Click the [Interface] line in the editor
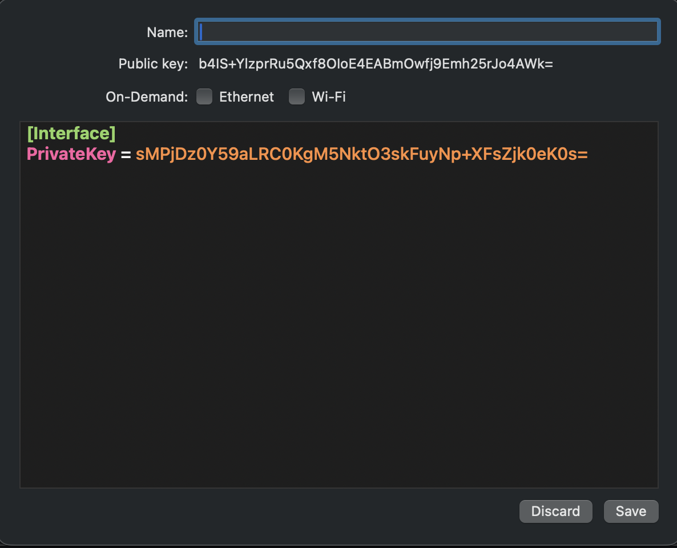This screenshot has height=548, width=677. [x=71, y=134]
